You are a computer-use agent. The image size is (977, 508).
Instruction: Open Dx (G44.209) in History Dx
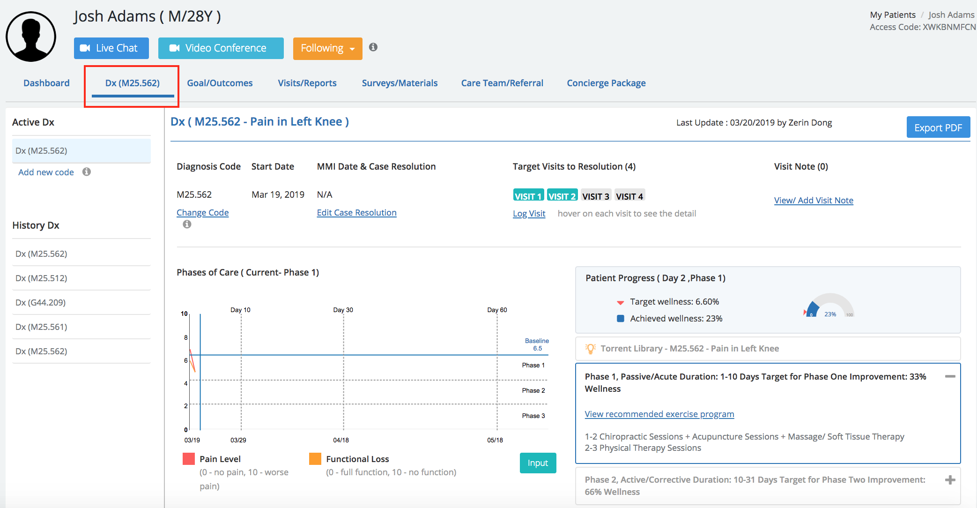click(40, 303)
